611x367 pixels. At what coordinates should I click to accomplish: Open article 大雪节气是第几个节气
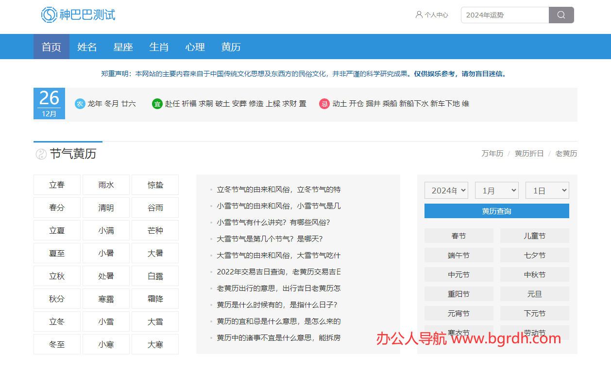[270, 239]
